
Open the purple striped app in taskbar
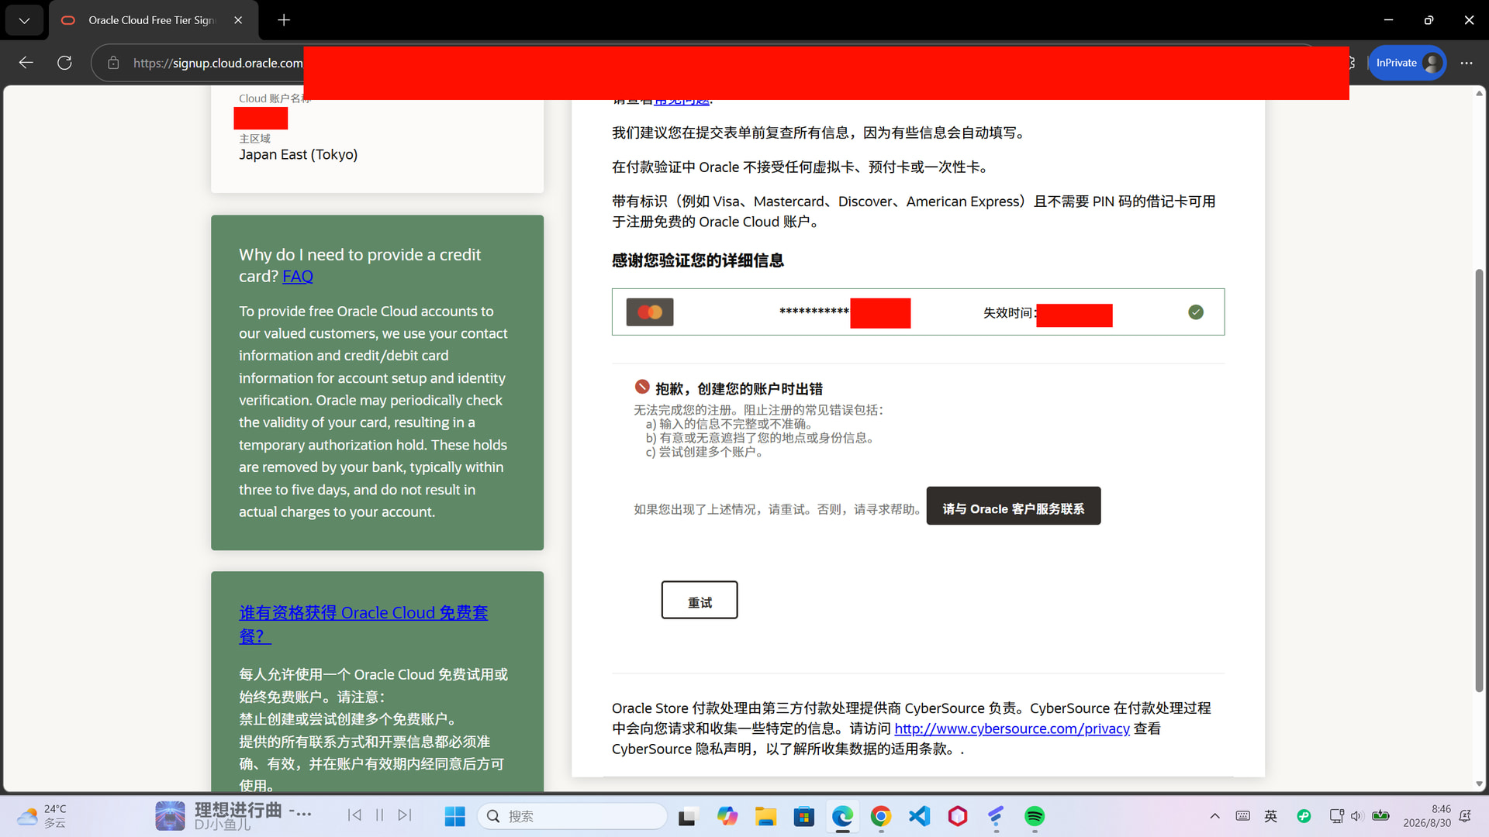[997, 816]
